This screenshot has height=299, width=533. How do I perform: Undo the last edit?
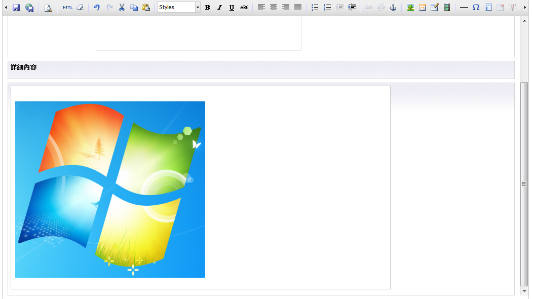tap(97, 7)
